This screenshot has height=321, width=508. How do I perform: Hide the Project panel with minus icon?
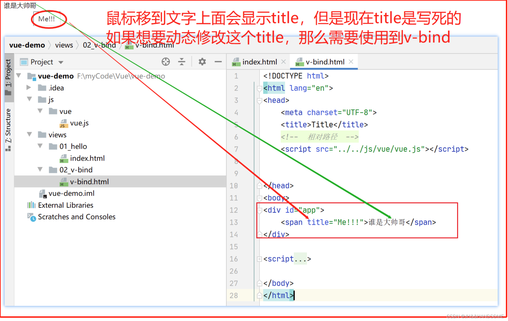[218, 62]
